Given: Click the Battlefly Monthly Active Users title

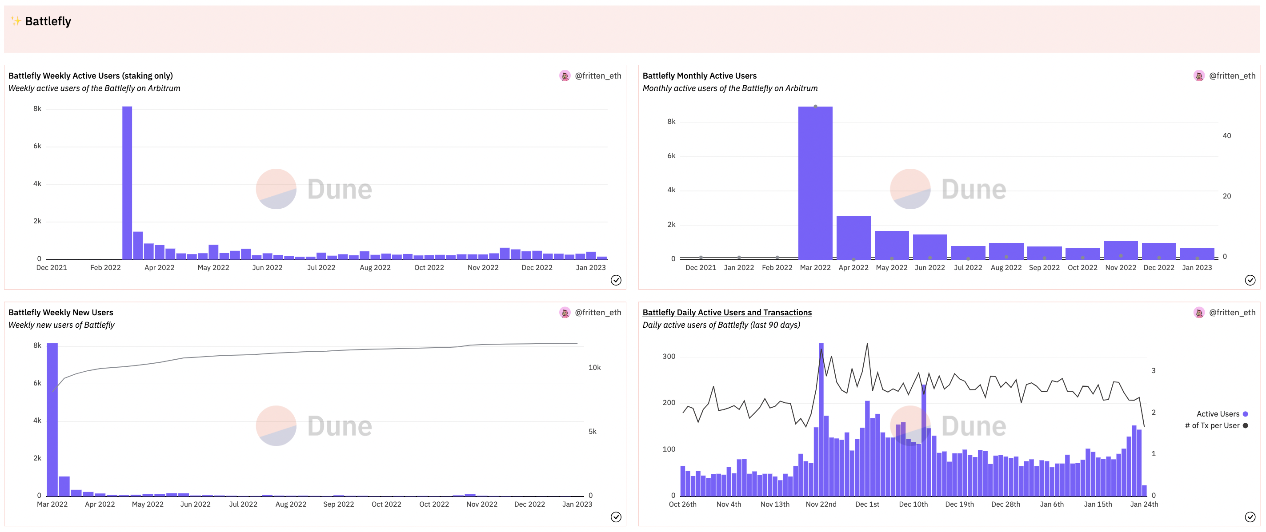Looking at the screenshot, I should (x=699, y=75).
